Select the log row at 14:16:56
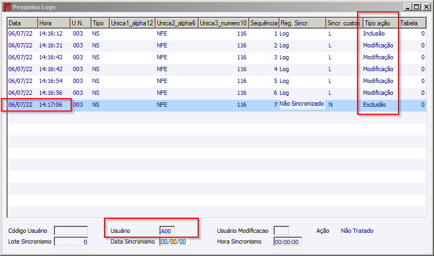Screen dimensions: 434x256 pyautogui.click(x=217, y=93)
